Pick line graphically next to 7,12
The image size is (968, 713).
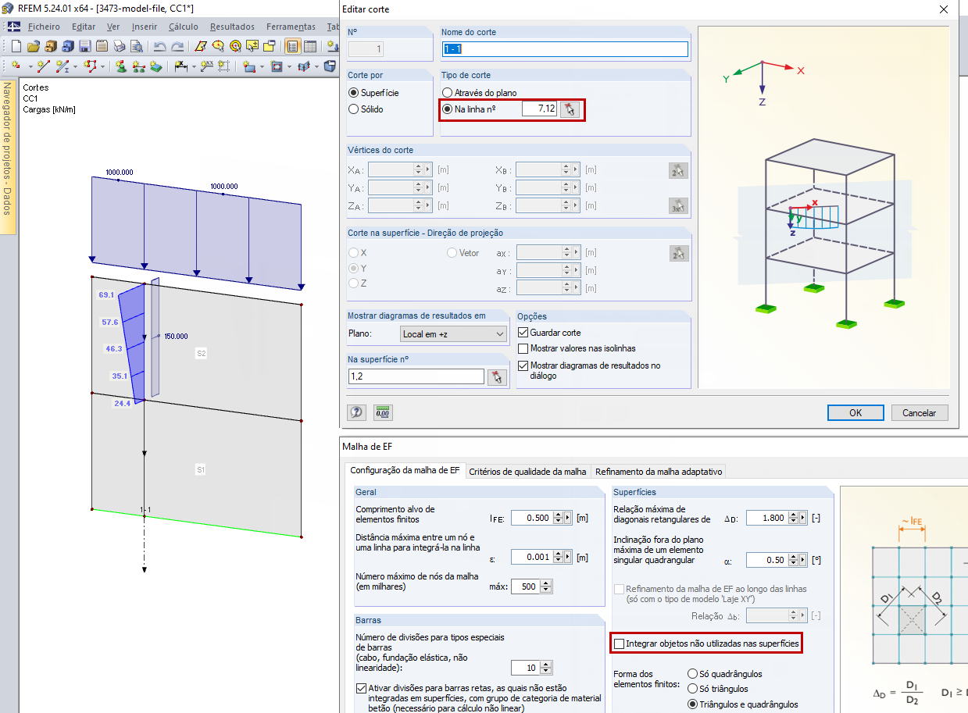pos(571,109)
